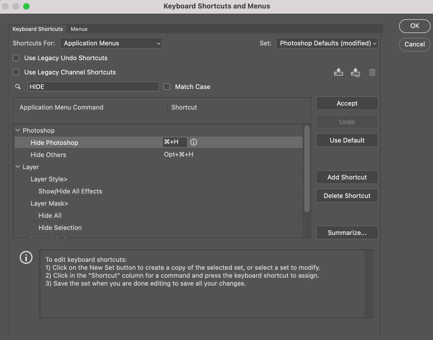
Task: Click the ⌘+H shortcut input field
Action: point(175,142)
